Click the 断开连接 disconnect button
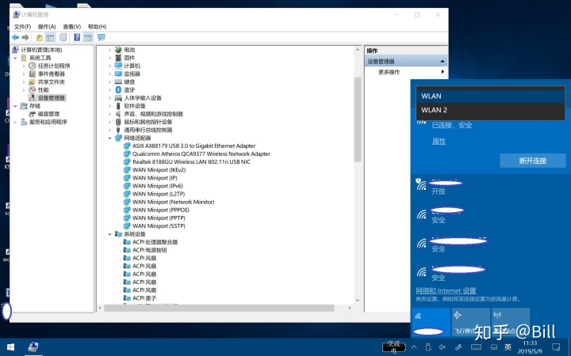This screenshot has width=571, height=356. point(533,161)
